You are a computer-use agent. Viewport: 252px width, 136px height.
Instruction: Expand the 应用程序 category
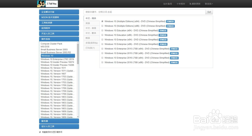[59, 28]
